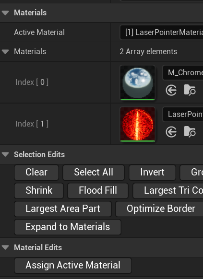Click the Grow selection button
Screen dimensions: 203x279
(191, 173)
